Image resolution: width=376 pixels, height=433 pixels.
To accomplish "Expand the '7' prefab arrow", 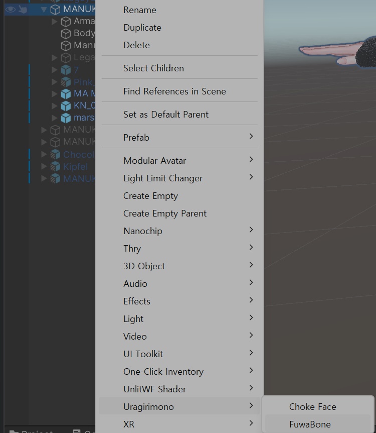I will pos(54,70).
